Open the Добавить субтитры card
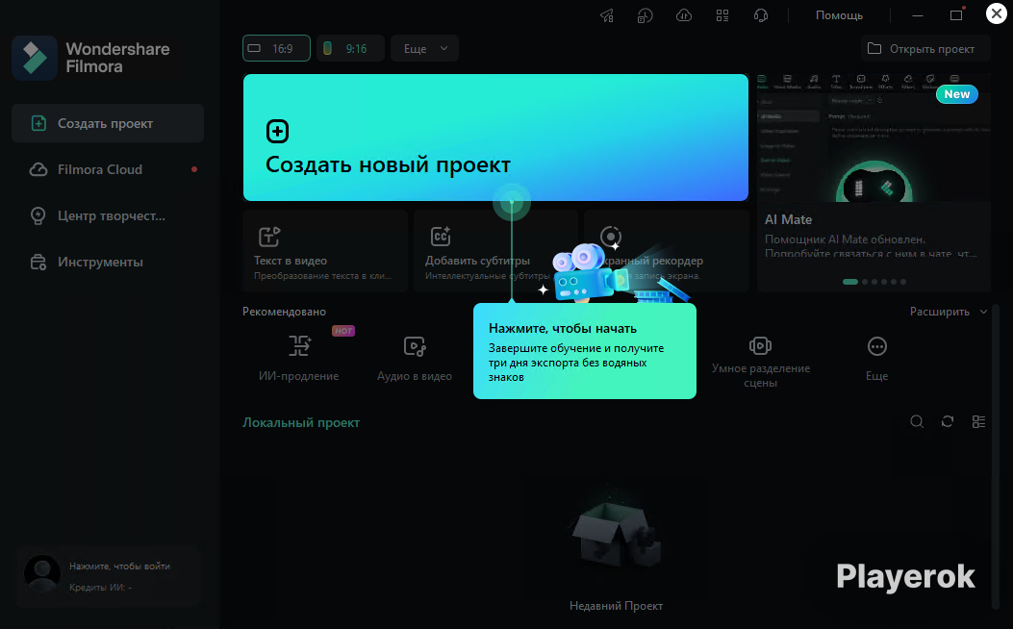 tap(495, 251)
